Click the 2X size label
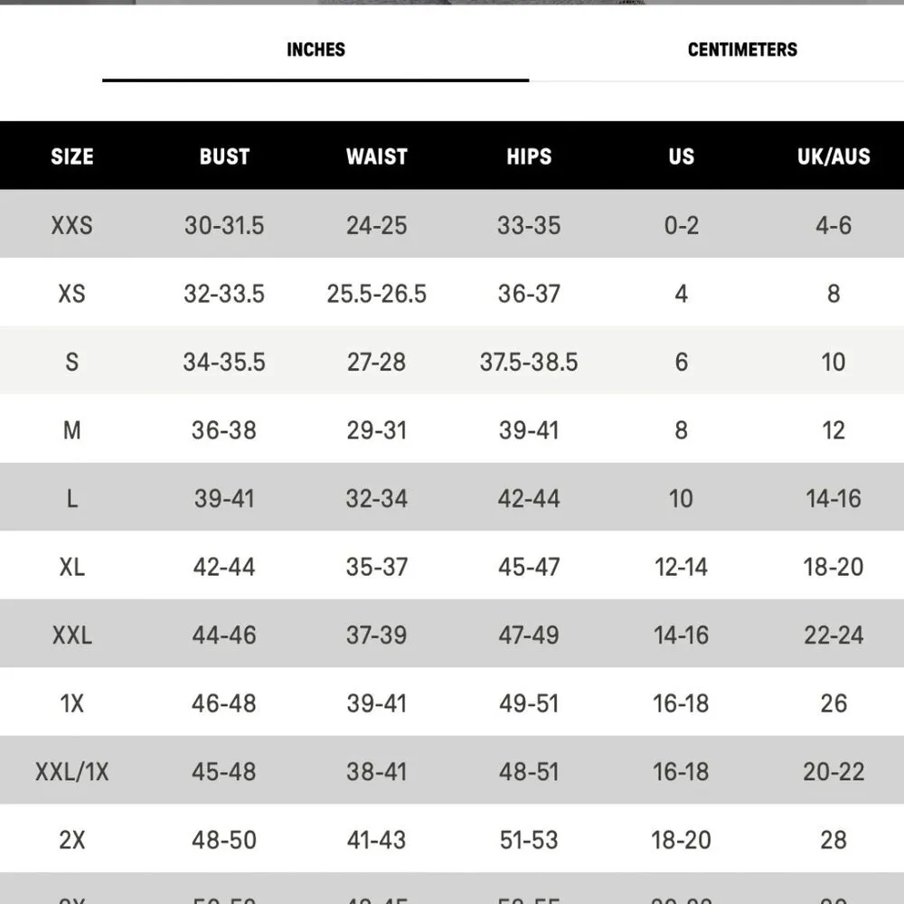Viewport: 904px width, 904px height. click(x=72, y=840)
